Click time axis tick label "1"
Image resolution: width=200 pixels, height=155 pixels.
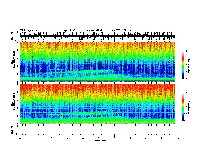pyautogui.click(x=36, y=138)
